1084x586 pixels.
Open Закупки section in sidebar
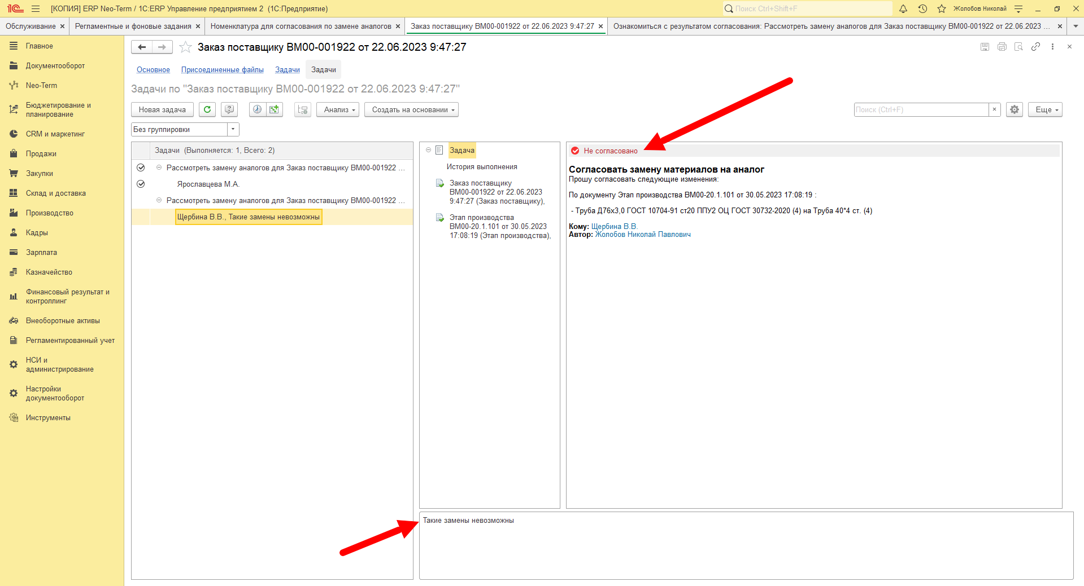[40, 174]
